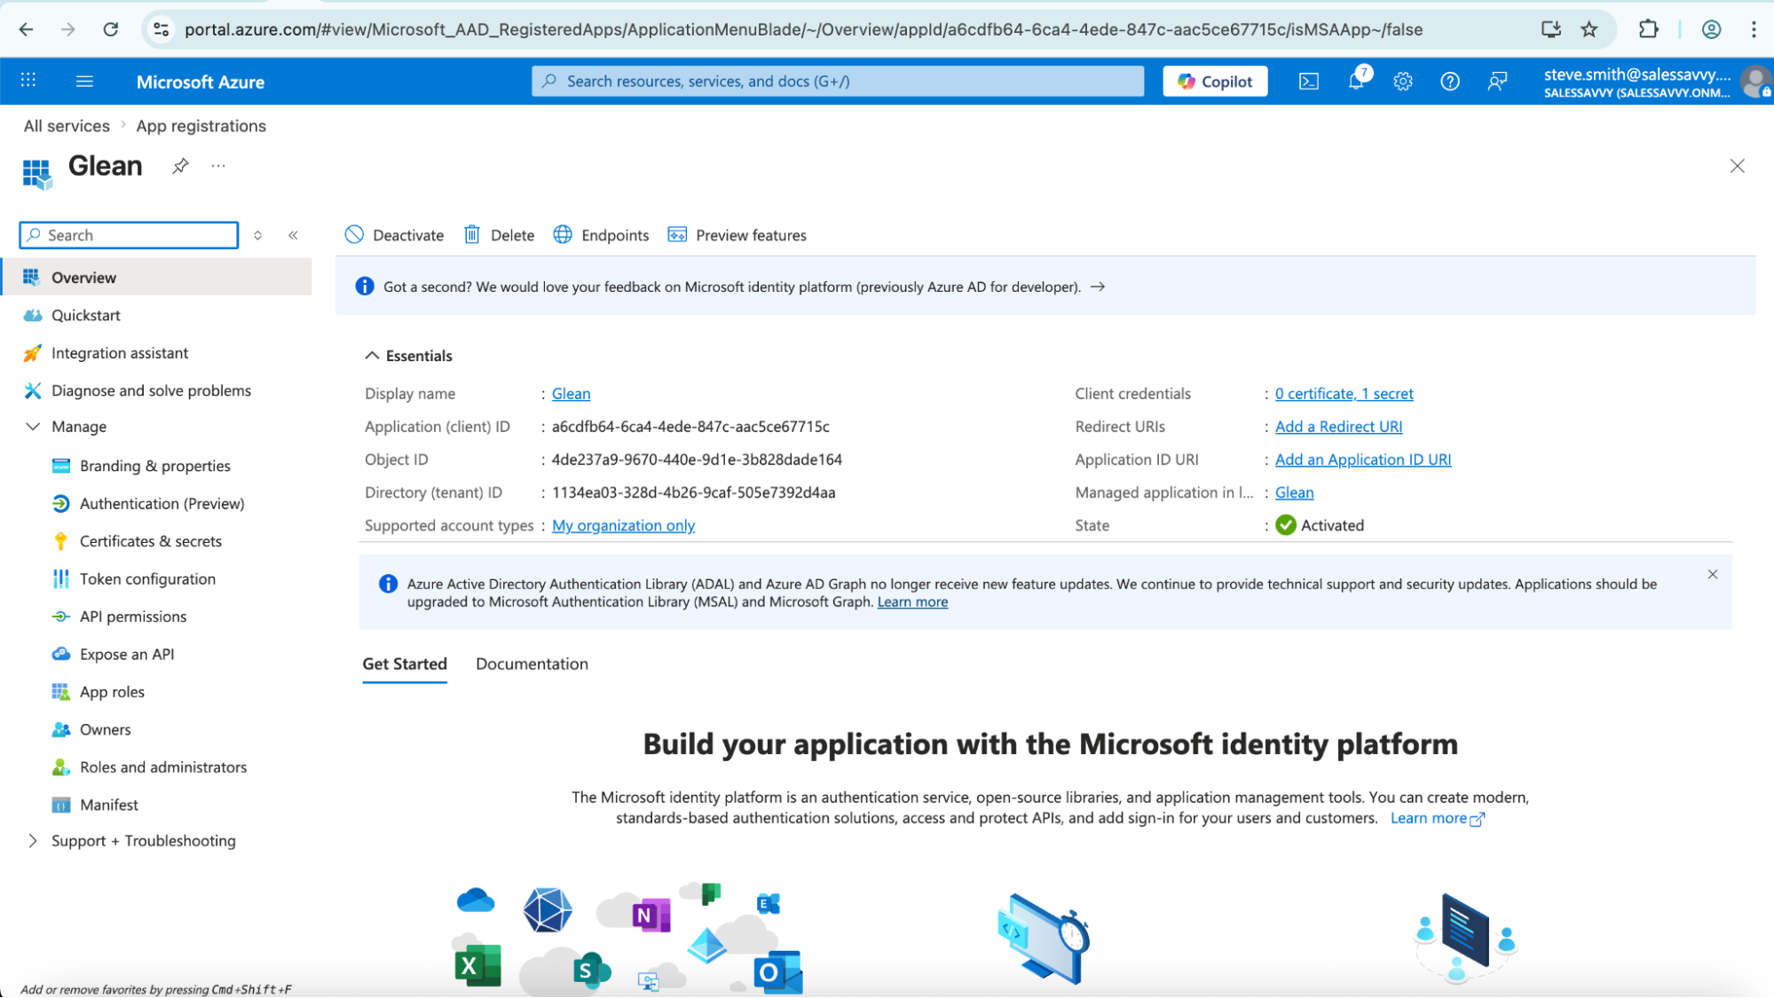
Task: Open Learn more in ADAL notice
Action: 912,602
